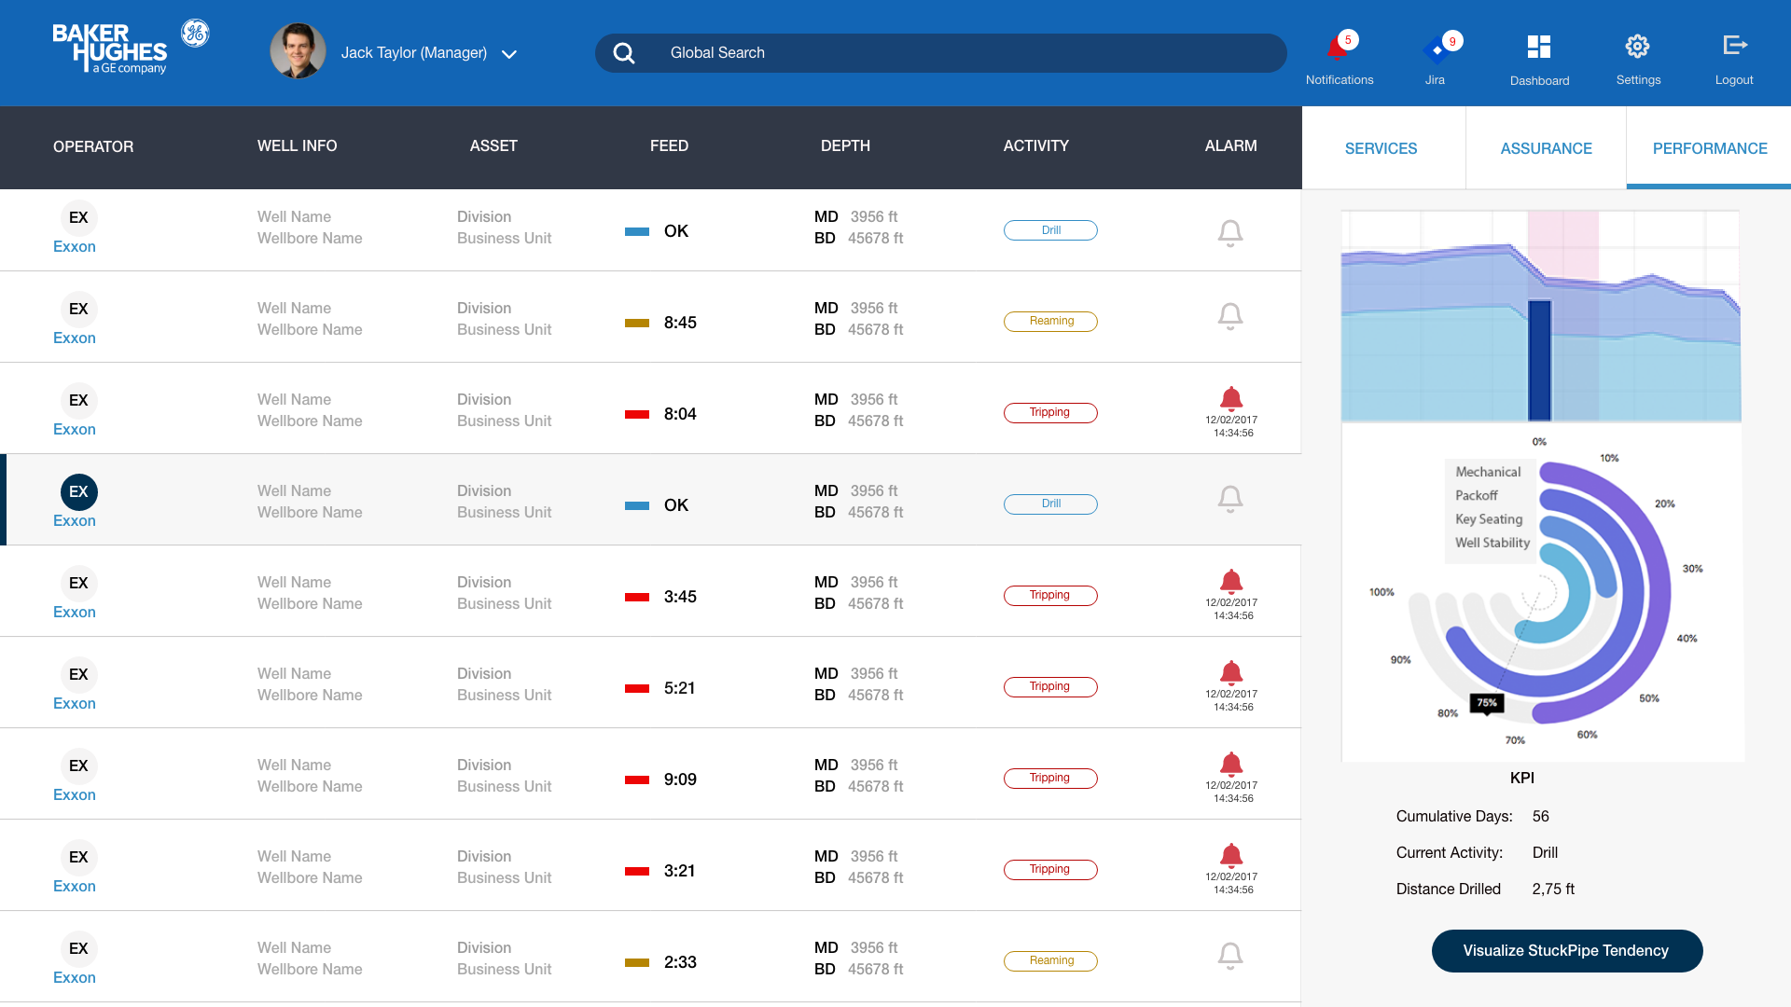
Task: Click the Reaming tag in 2:33 row
Action: pyautogui.click(x=1050, y=960)
